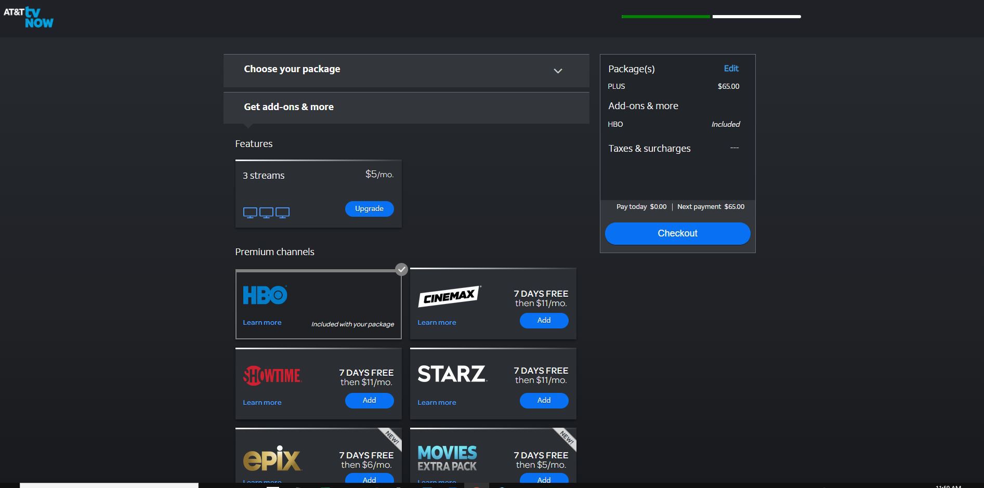Click EPIX then $6/mo. price text
The width and height of the screenshot is (984, 488).
[x=366, y=465]
